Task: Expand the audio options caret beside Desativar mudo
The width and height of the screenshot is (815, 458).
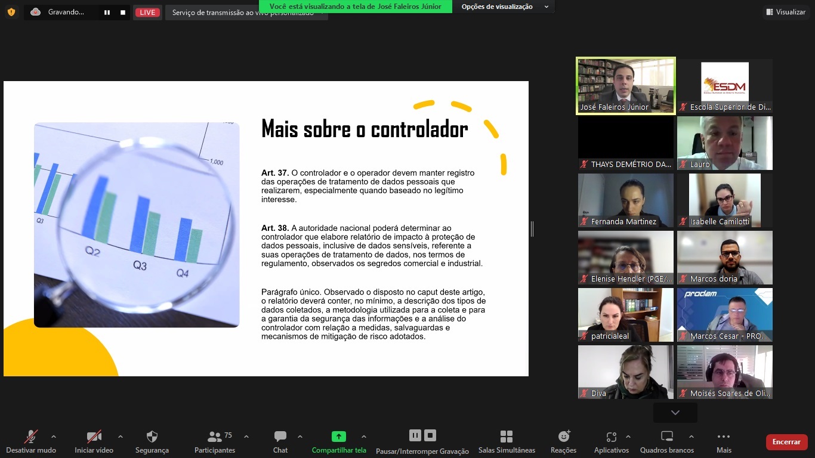Action: click(x=54, y=437)
